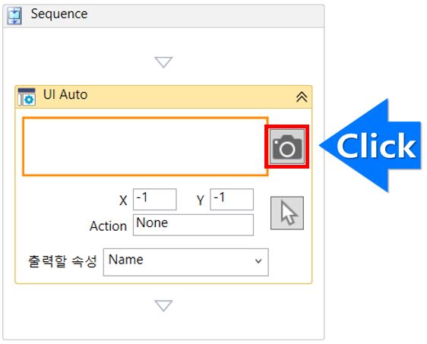
Task: Click the 출력할 속성 label
Action: (x=62, y=261)
